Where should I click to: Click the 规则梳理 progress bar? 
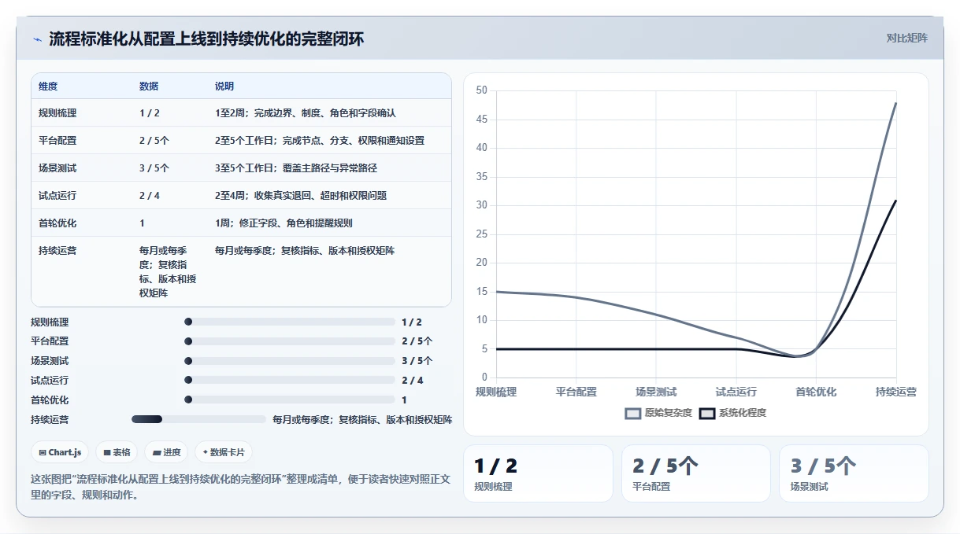click(x=290, y=322)
